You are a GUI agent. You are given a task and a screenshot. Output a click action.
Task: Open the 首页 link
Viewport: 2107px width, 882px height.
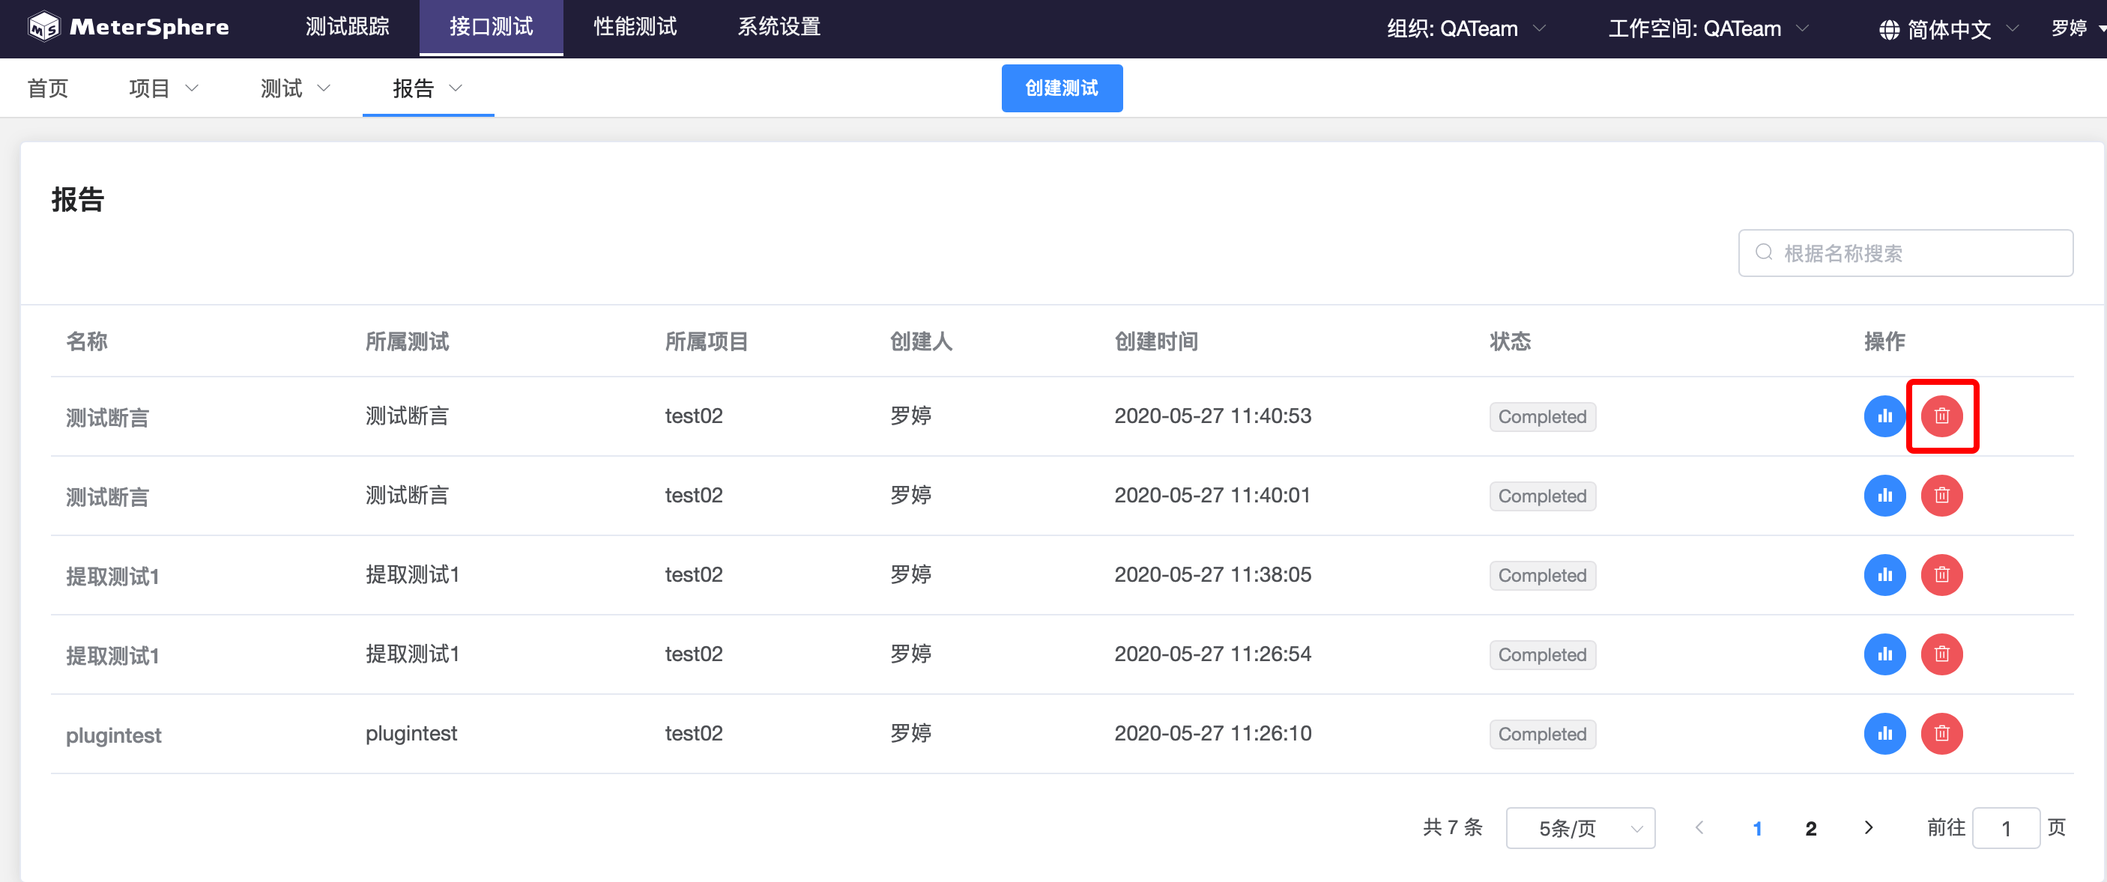pos(47,88)
